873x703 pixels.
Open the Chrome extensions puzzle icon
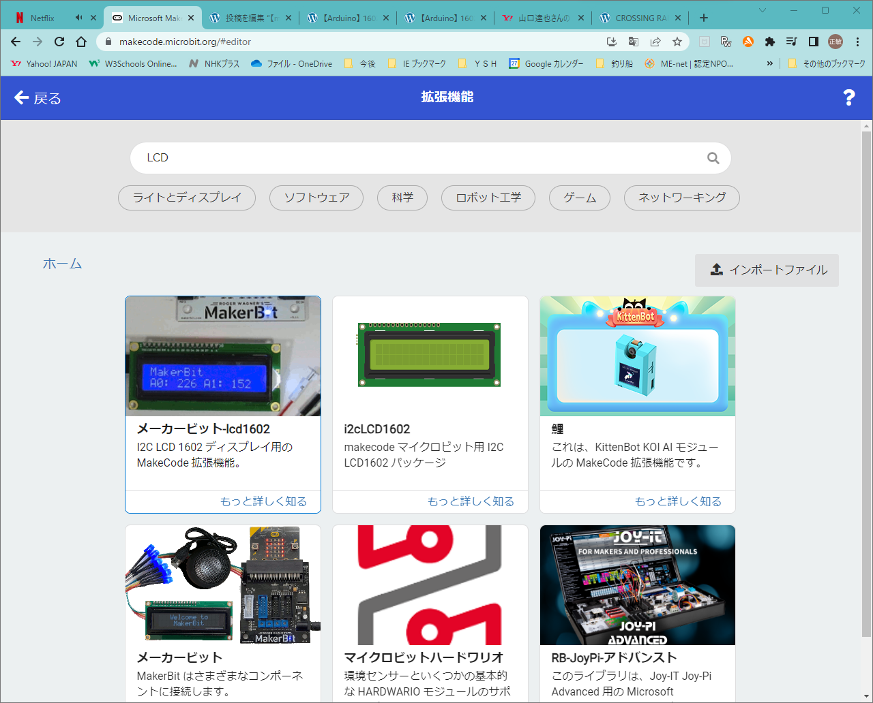point(770,42)
